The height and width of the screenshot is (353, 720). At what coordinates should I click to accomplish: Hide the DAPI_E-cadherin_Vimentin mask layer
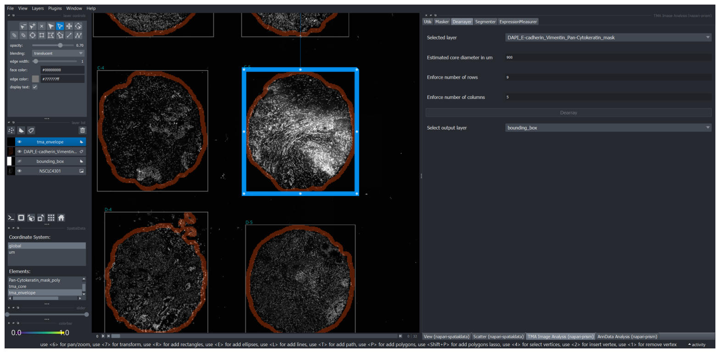[19, 152]
